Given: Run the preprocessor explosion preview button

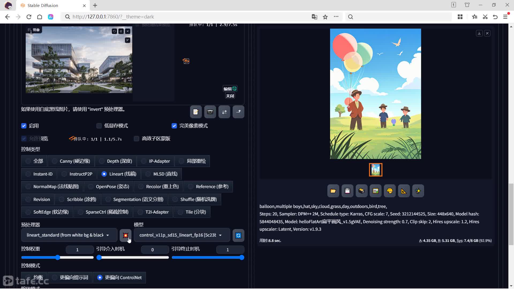Looking at the screenshot, I should point(125,235).
